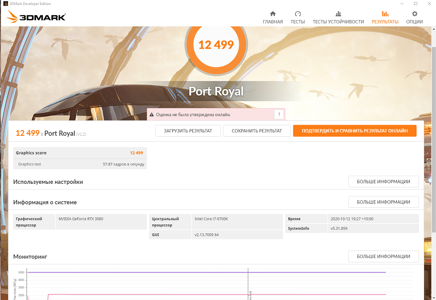Click the 5000 tick label on the graph's y-axis
This screenshot has width=436, height=300.
click(21, 272)
